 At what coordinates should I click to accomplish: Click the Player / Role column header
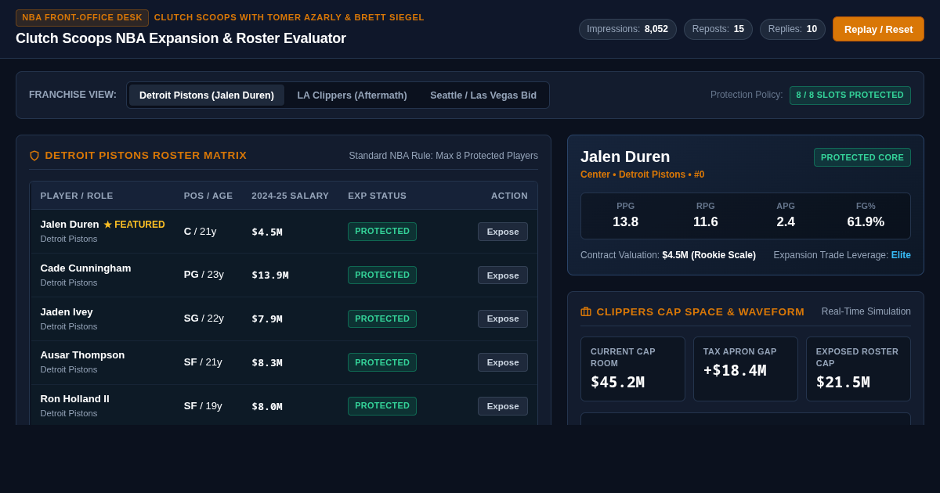(x=77, y=196)
